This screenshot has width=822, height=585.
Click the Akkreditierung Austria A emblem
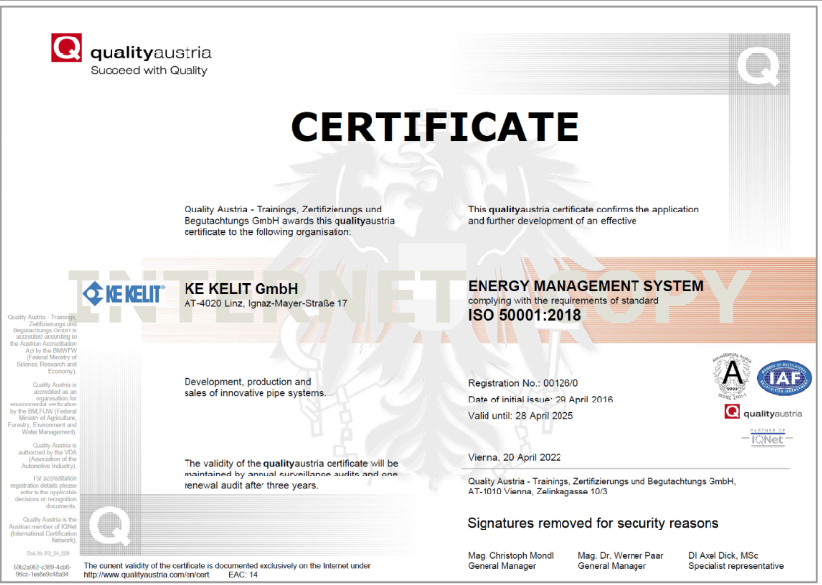click(732, 375)
